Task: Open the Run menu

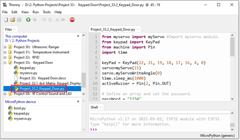Action: coord(35,12)
